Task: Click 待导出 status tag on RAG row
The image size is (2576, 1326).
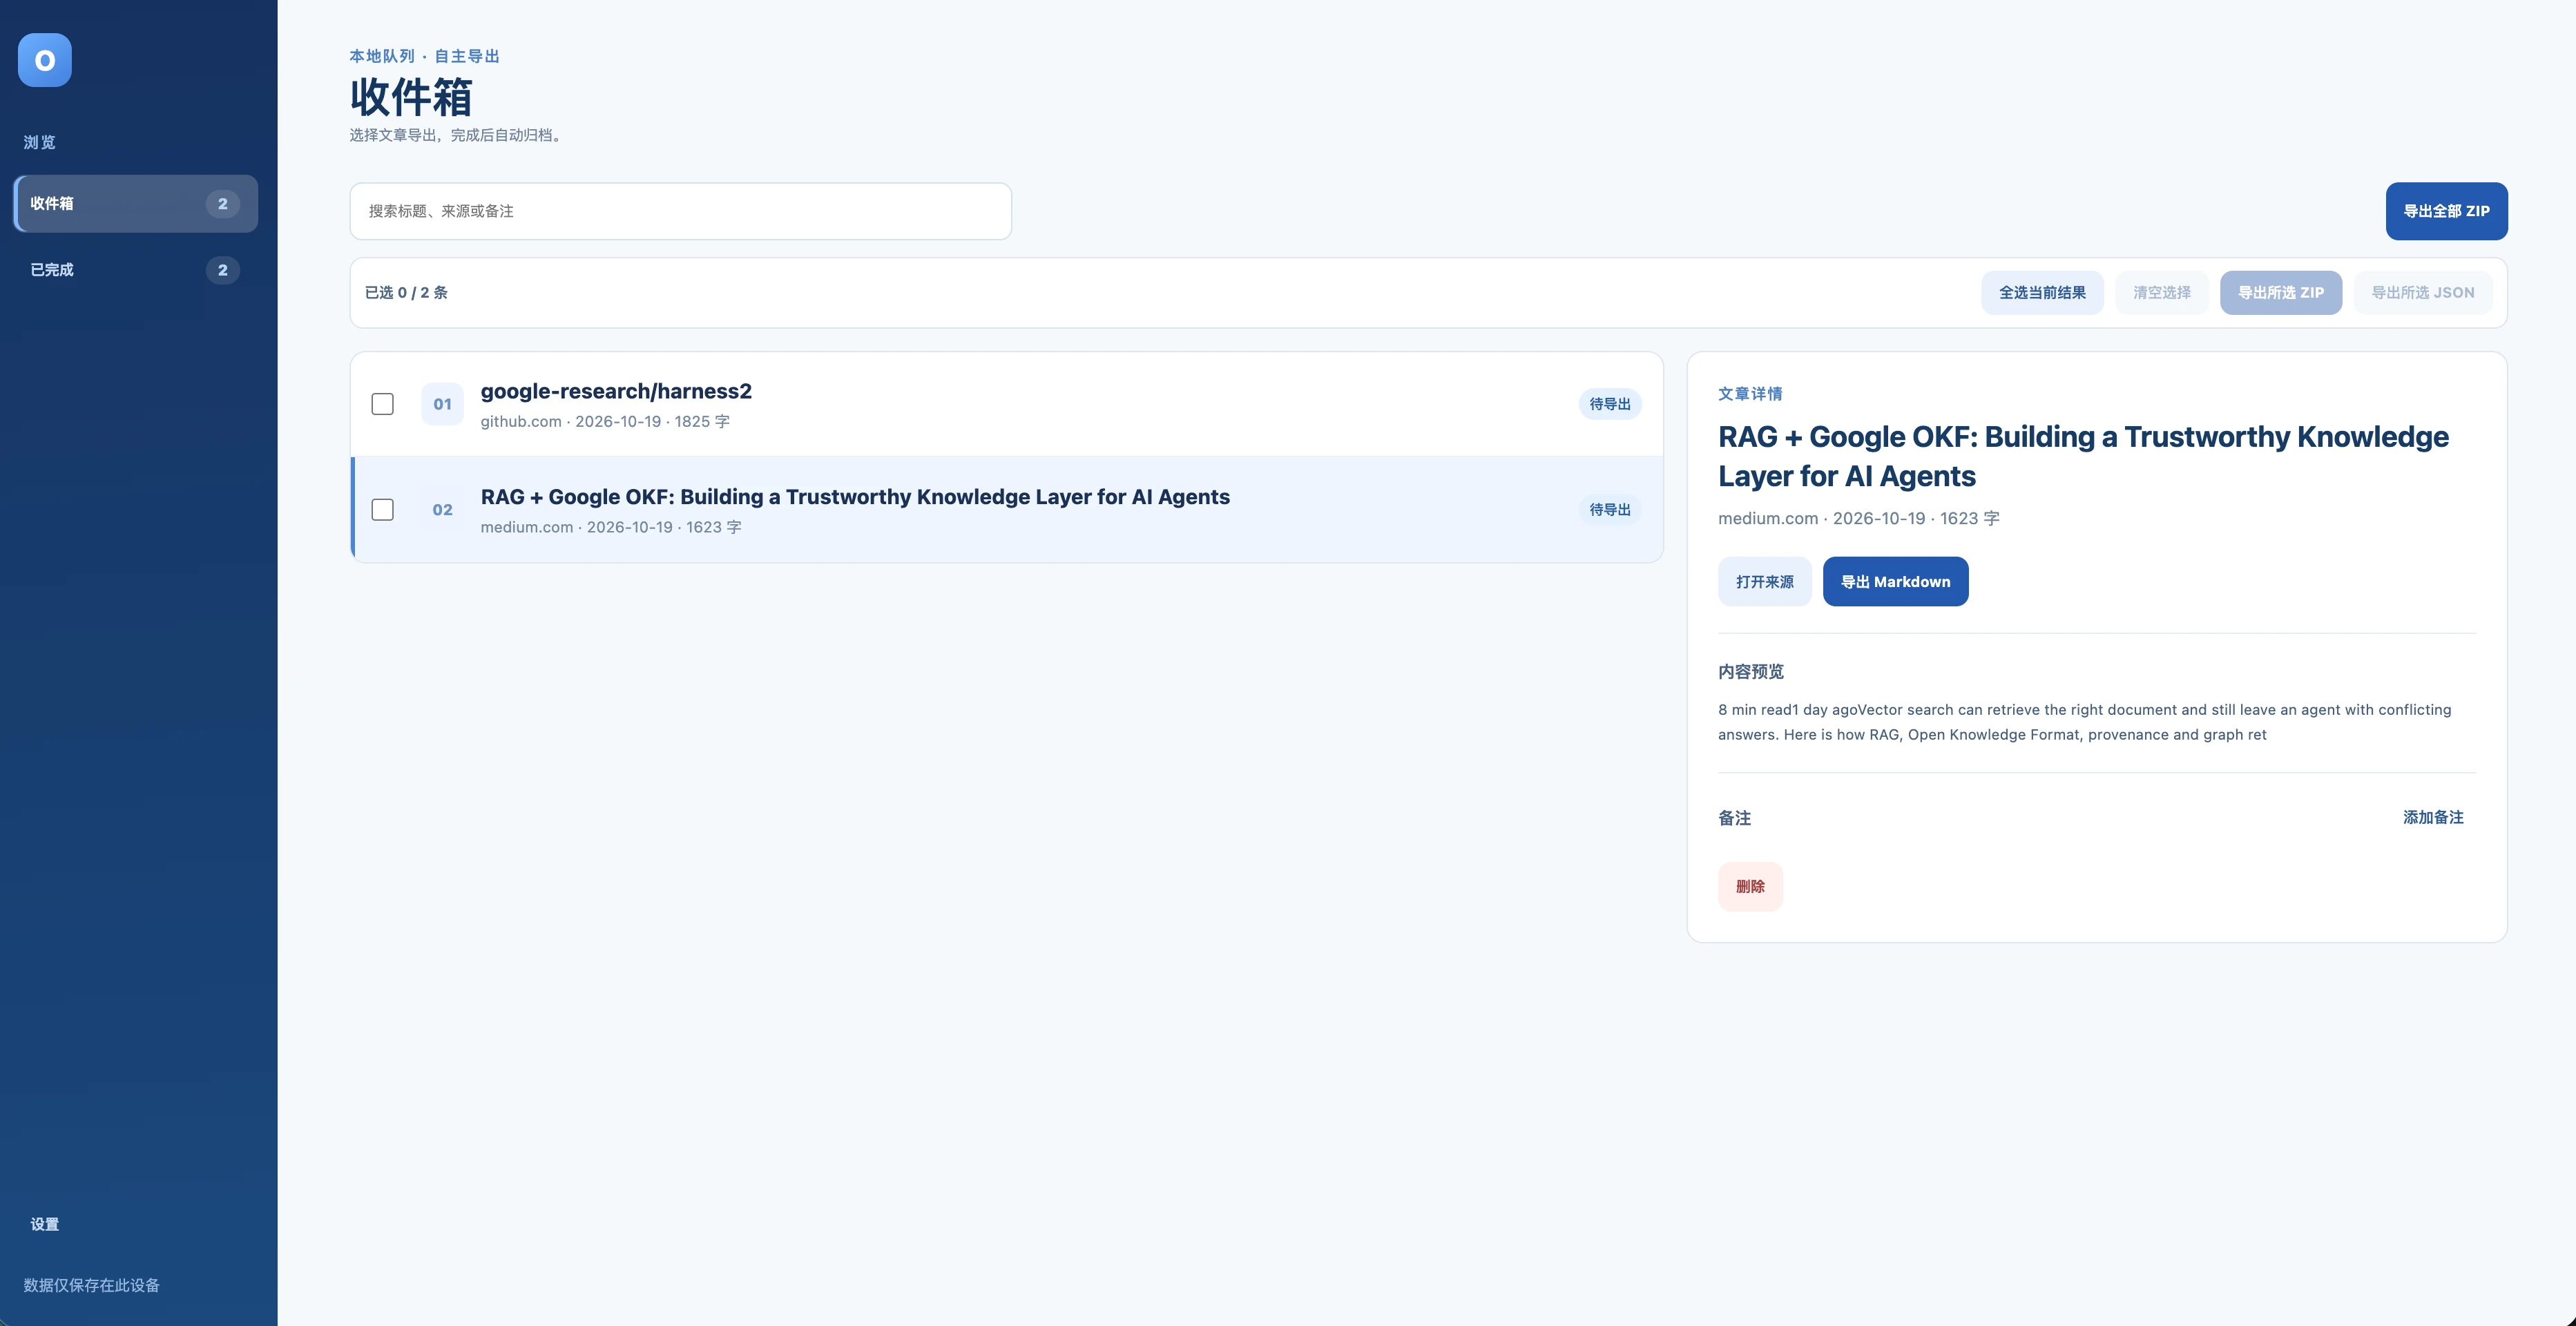Action: tap(1609, 510)
